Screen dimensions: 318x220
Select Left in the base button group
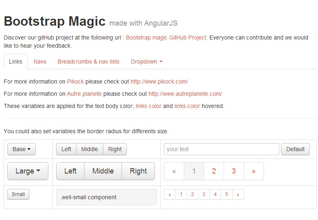point(66,149)
